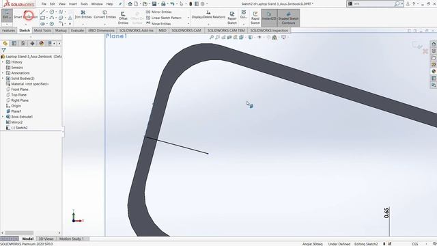Click the cancel sketch red X in the corner

[x=425, y=51]
